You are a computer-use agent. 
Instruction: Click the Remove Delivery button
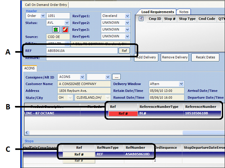pyautogui.click(x=175, y=57)
